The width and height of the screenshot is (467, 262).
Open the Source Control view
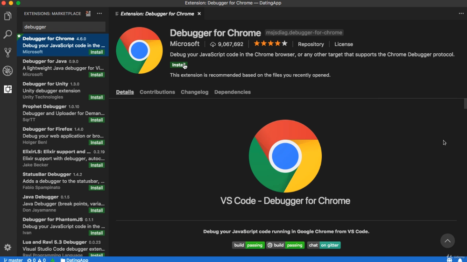coord(8,53)
